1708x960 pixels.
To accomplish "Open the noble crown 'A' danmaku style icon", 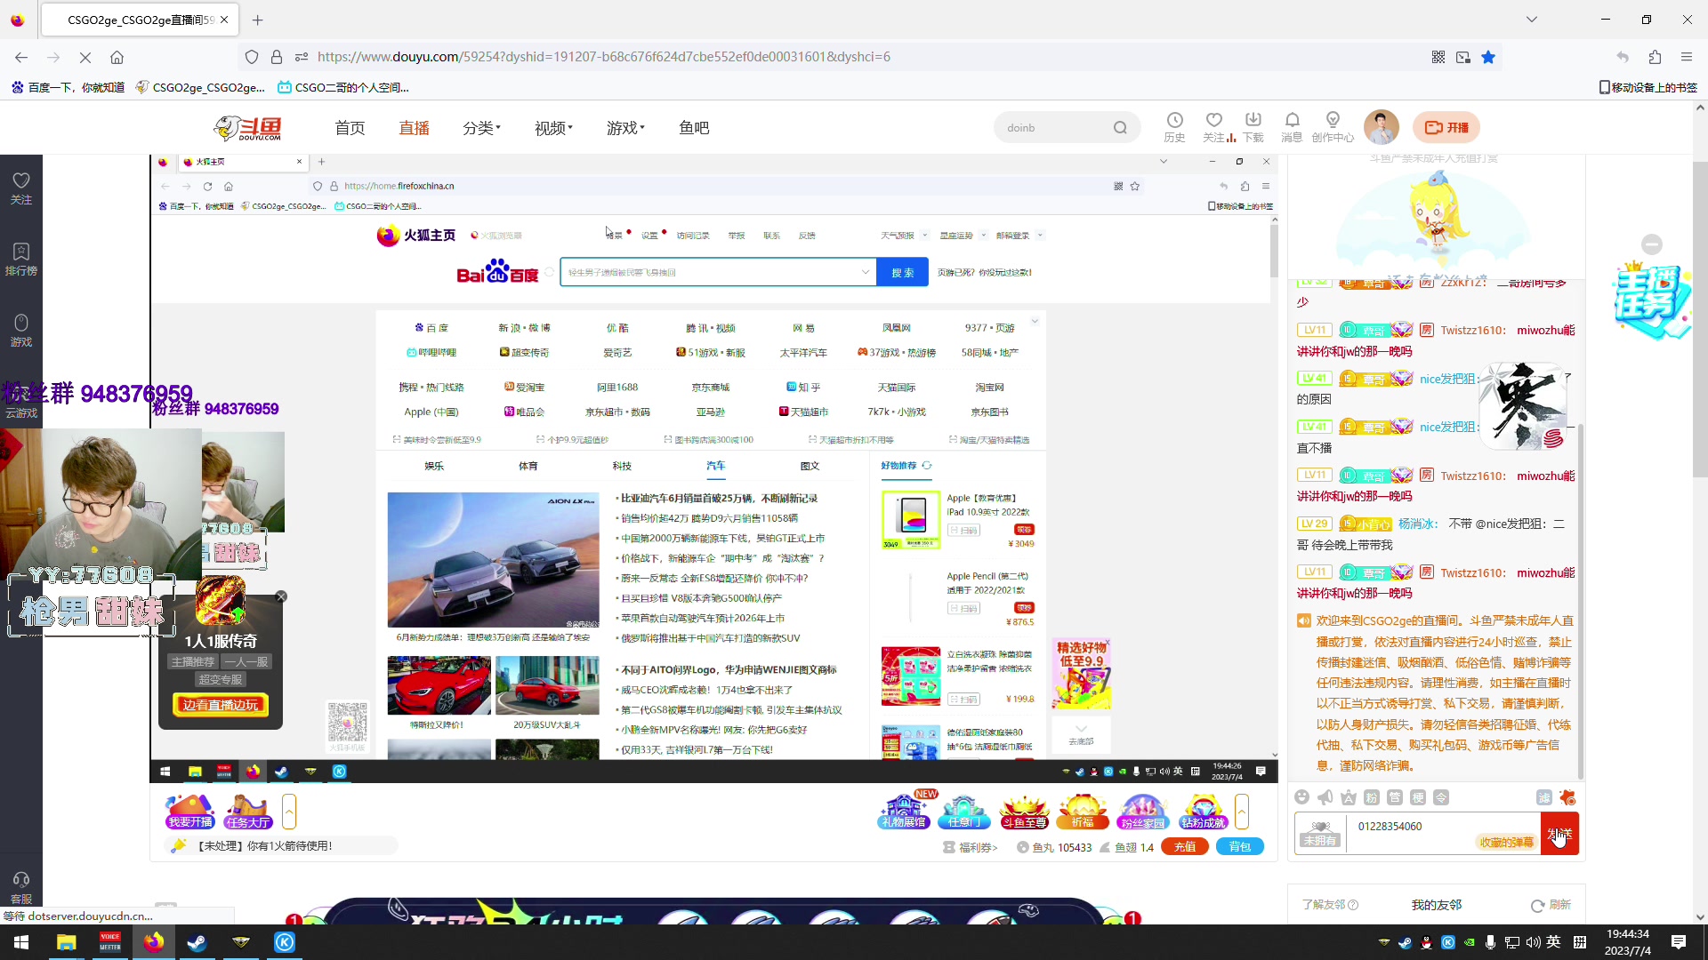I will 1349,797.
